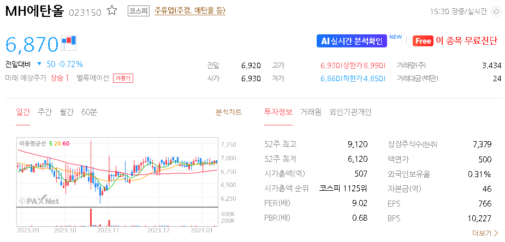Switch to the 거래원 tab

311,112
